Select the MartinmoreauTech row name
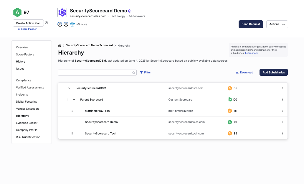 coord(97,111)
